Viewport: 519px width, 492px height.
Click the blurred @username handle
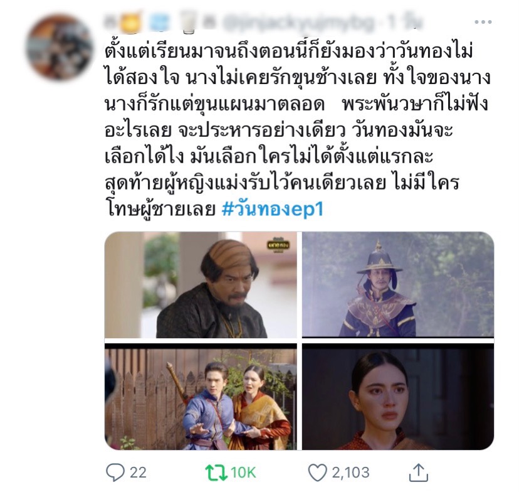[298, 23]
